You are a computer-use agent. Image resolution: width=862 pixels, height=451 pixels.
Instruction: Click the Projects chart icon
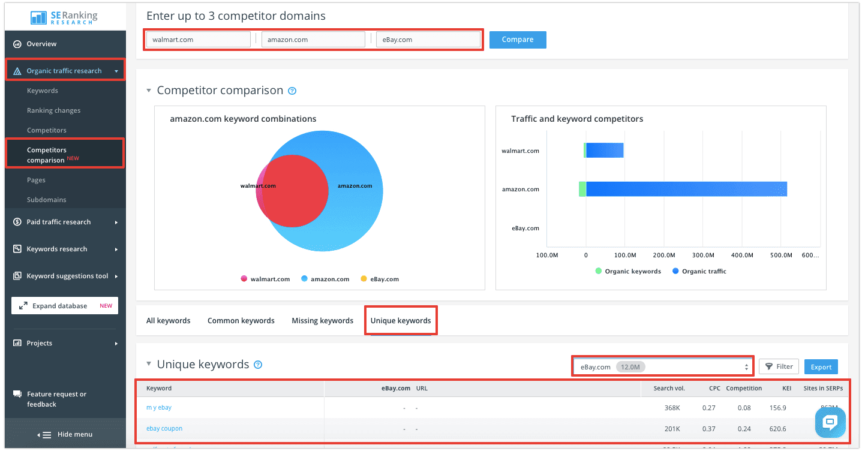pyautogui.click(x=17, y=343)
